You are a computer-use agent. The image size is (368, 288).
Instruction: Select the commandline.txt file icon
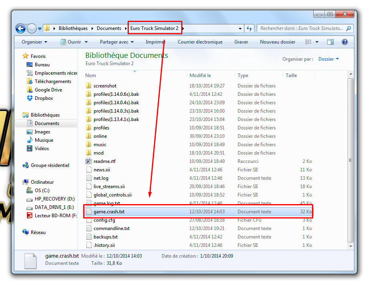[x=88, y=228]
